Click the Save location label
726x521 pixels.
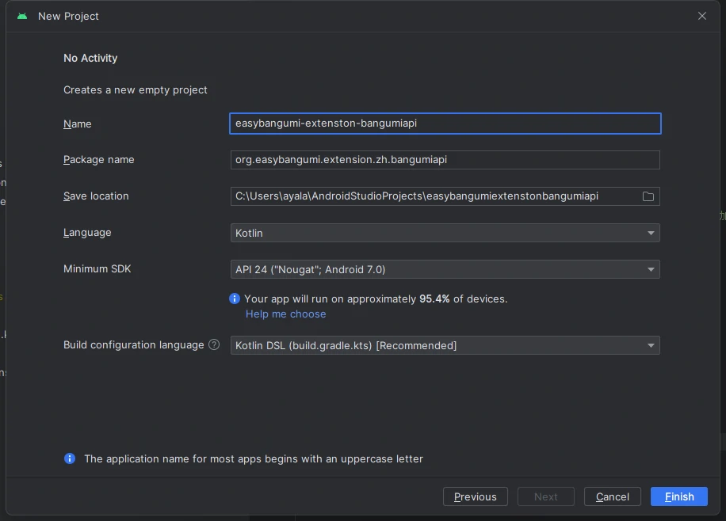click(x=96, y=196)
